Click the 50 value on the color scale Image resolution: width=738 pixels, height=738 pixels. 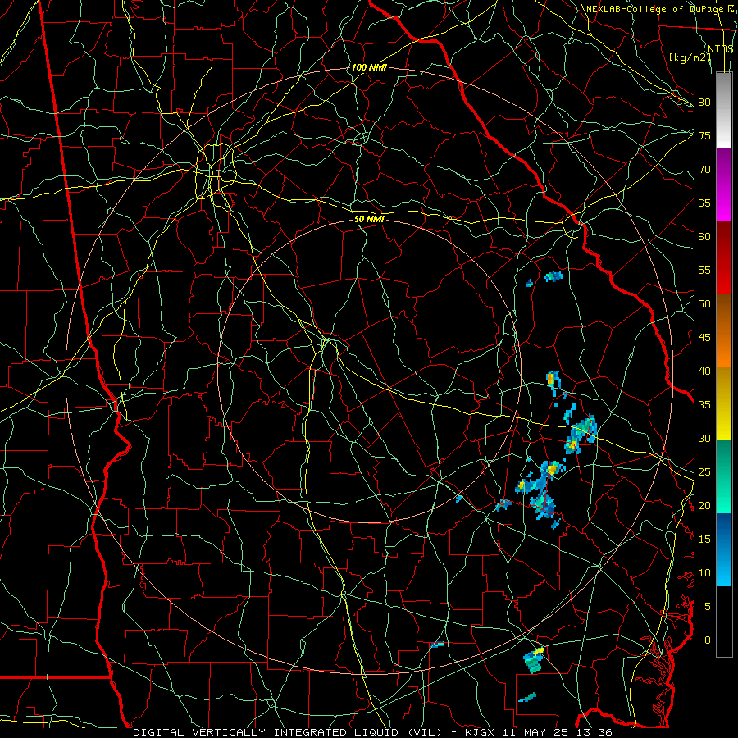pos(704,303)
